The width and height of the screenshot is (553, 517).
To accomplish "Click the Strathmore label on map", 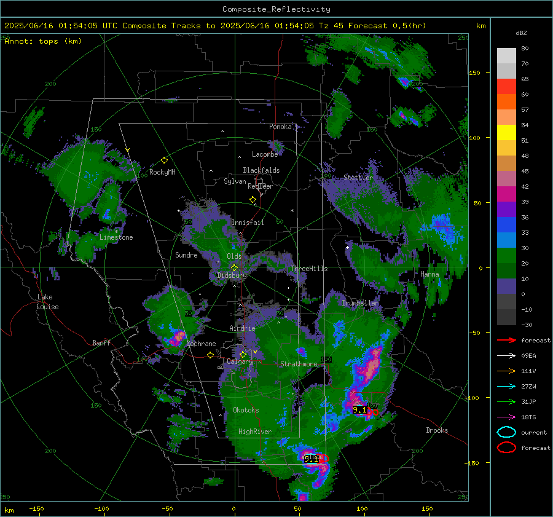I will (x=299, y=364).
